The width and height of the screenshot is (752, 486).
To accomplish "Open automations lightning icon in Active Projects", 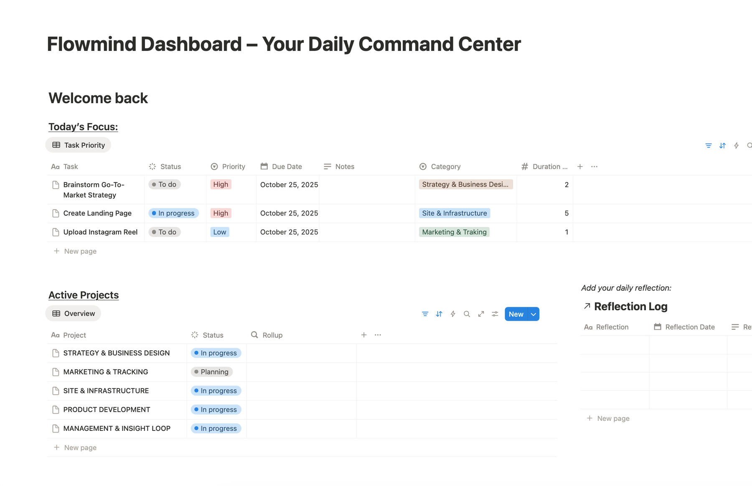I will (453, 314).
